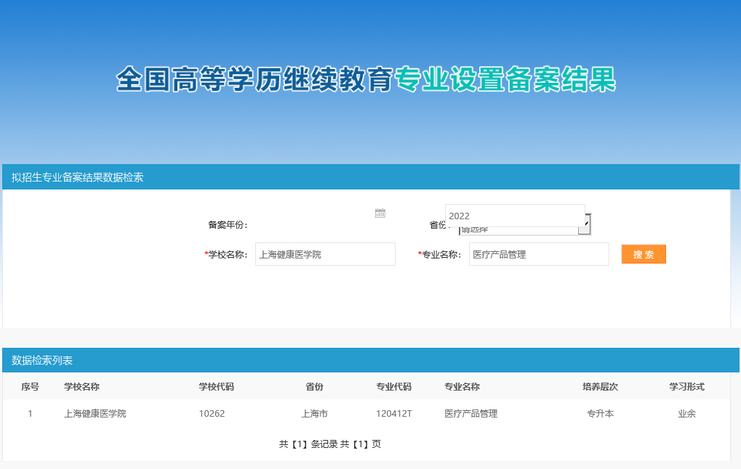Click the 序号 column header
741x469 pixels.
pos(30,387)
